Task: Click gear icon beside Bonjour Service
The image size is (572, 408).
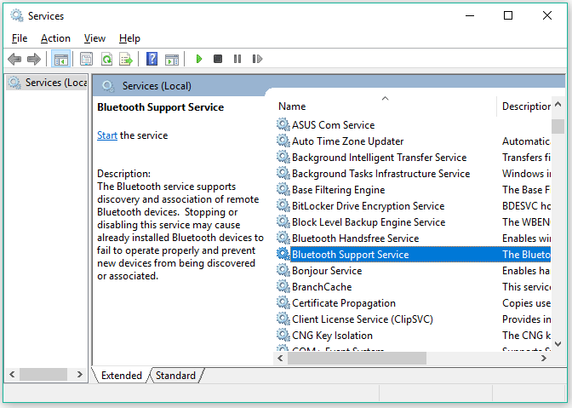Action: pyautogui.click(x=283, y=270)
